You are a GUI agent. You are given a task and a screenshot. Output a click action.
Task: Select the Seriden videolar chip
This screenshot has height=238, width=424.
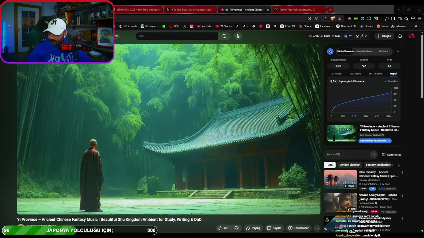(x=349, y=165)
